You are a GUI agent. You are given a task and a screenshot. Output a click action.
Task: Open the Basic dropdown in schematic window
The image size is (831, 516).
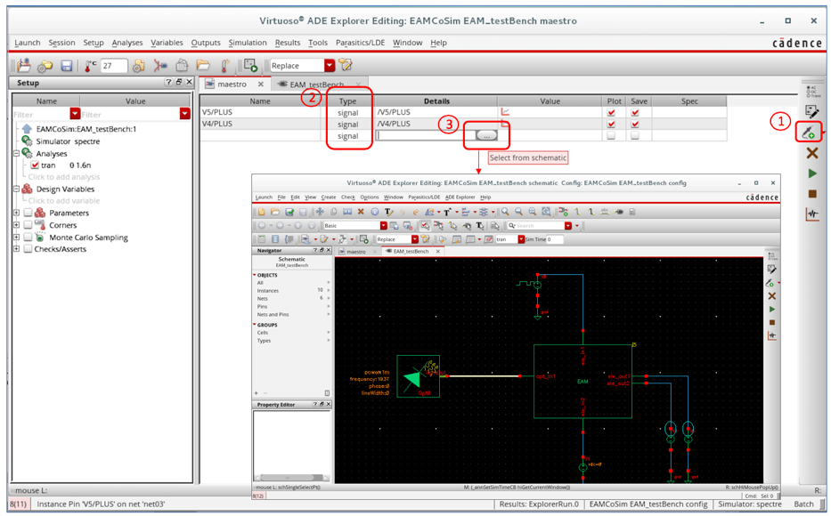(383, 225)
